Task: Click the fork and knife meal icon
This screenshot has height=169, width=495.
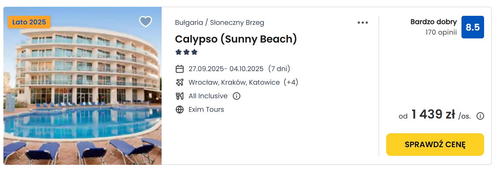Action: click(x=180, y=96)
